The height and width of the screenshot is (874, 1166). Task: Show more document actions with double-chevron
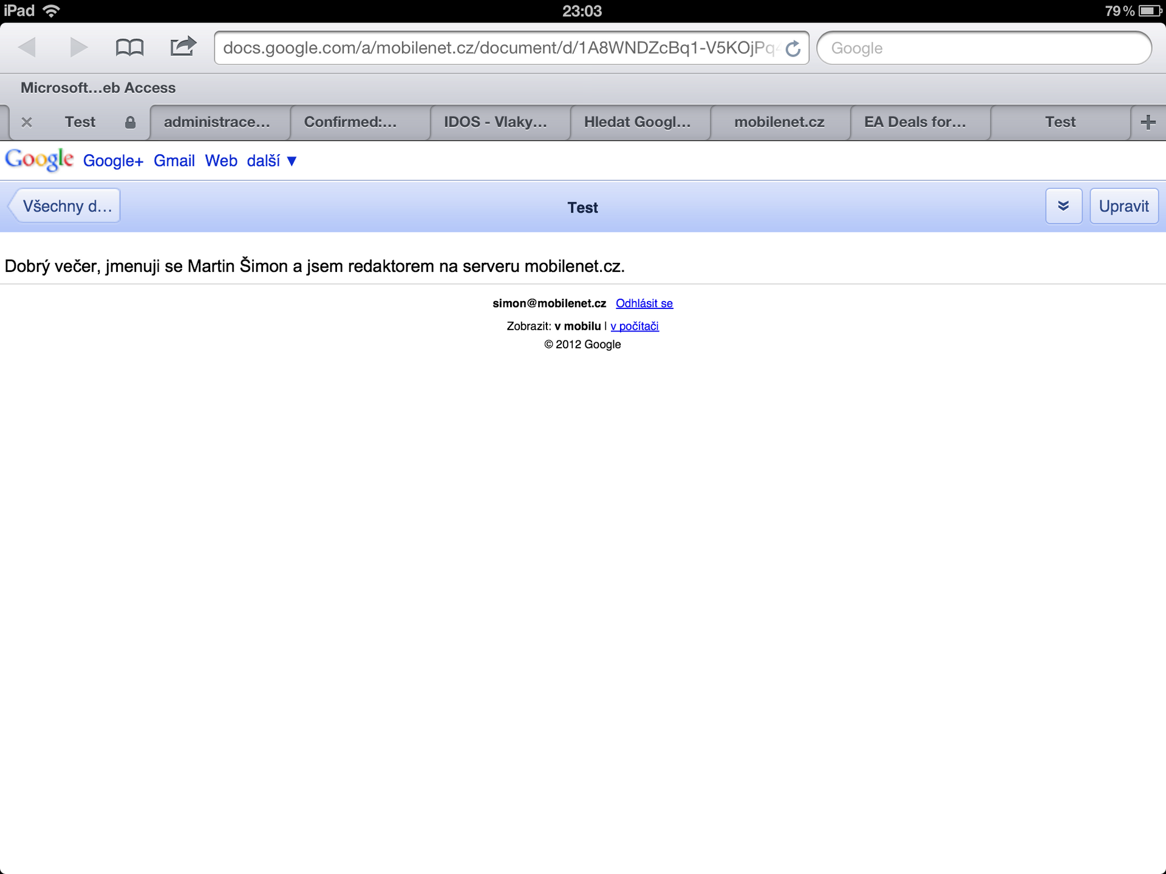[x=1063, y=206]
